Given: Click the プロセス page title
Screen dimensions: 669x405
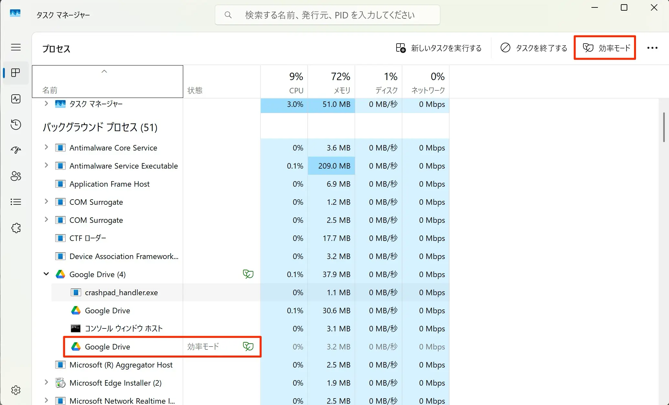Looking at the screenshot, I should pos(56,49).
